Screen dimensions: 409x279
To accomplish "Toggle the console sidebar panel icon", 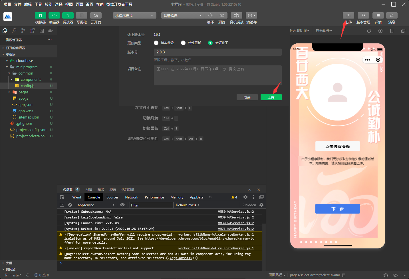I will pyautogui.click(x=62, y=205).
